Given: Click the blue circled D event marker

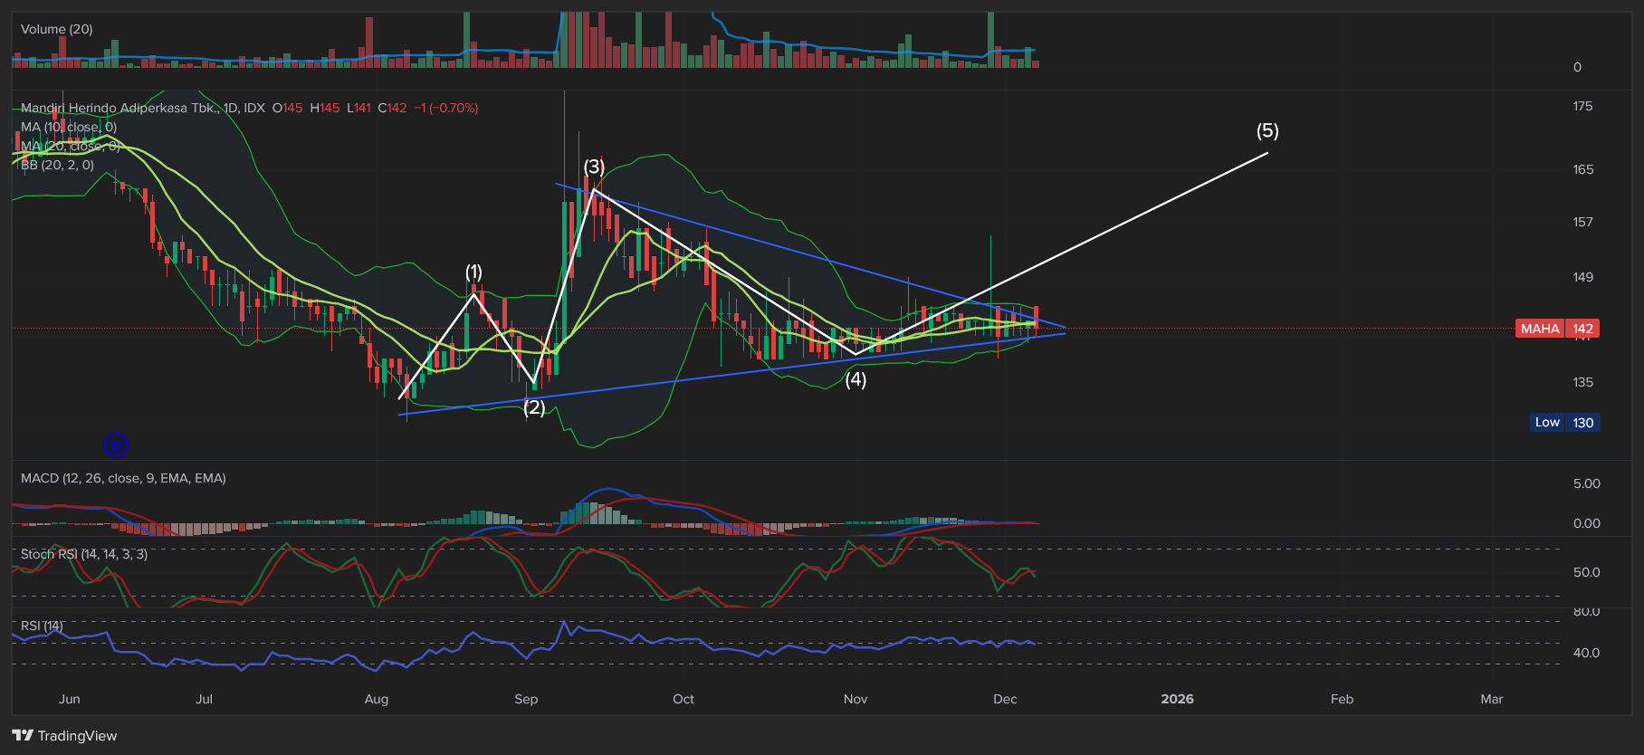Looking at the screenshot, I should pyautogui.click(x=116, y=444).
